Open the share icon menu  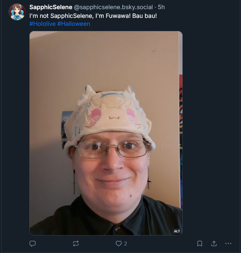coord(214,243)
